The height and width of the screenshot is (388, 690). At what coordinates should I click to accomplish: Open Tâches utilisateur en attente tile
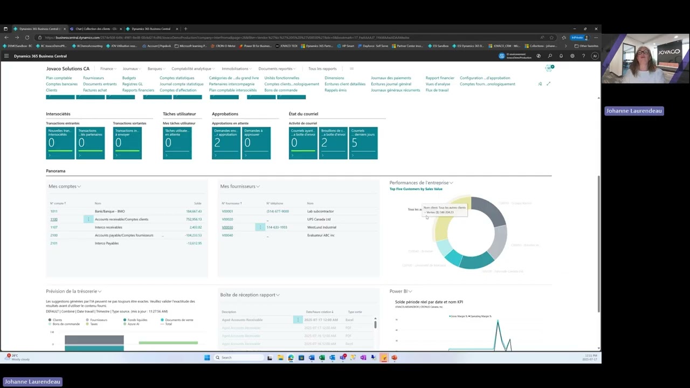[x=177, y=143]
